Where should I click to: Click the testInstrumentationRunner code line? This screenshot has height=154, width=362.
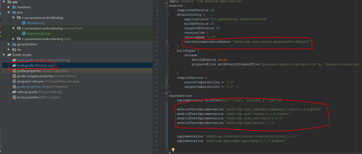pyautogui.click(x=247, y=42)
